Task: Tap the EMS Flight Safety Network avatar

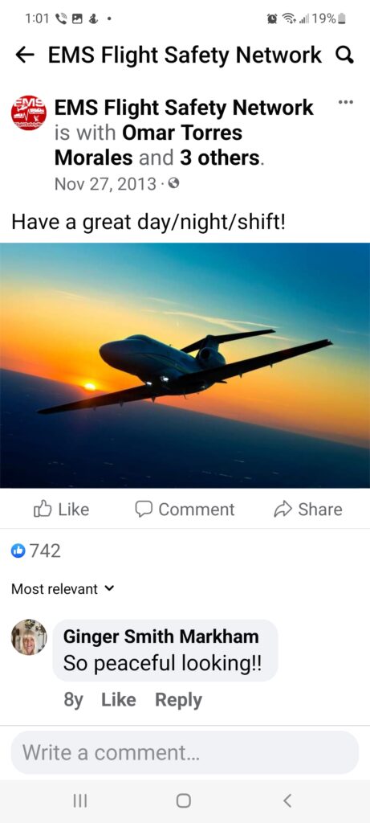Action: pyautogui.click(x=28, y=113)
